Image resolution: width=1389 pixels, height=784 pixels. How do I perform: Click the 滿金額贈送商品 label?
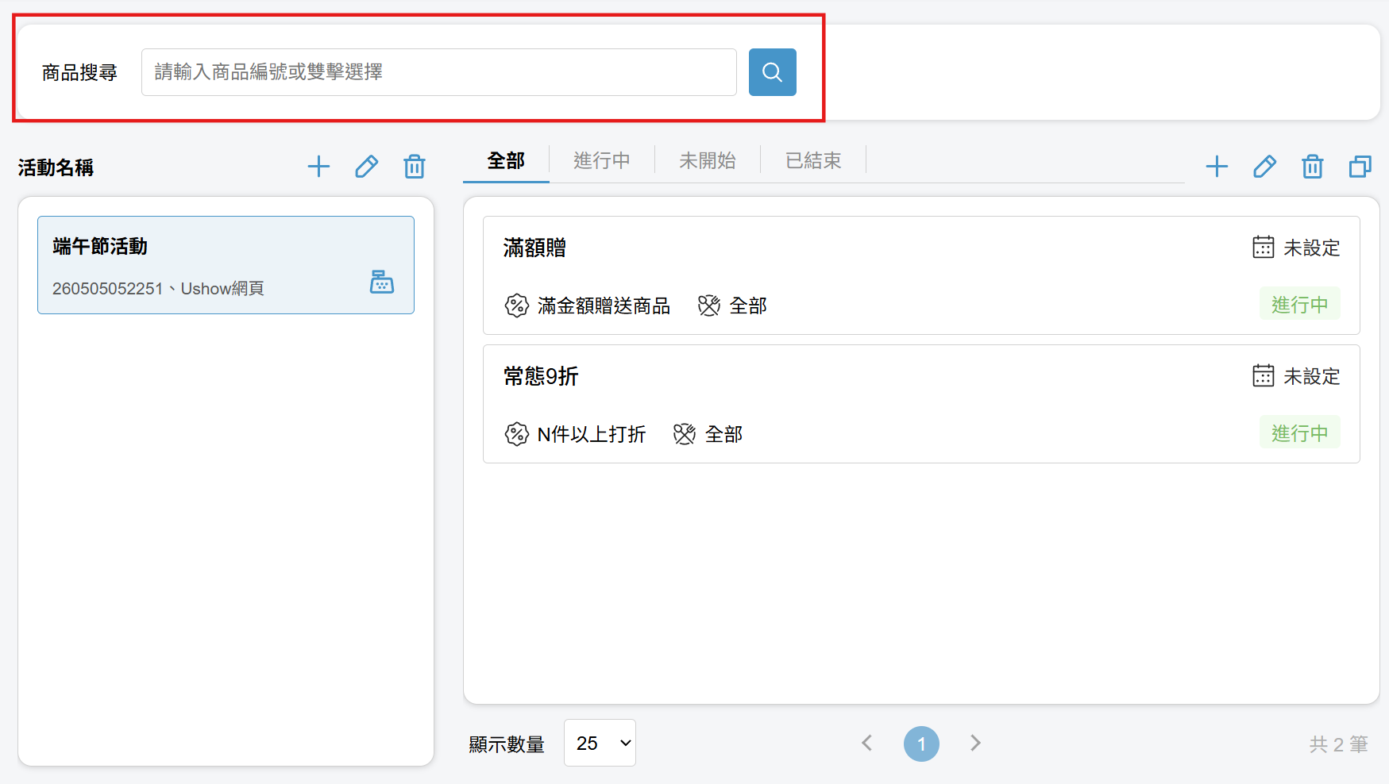click(x=604, y=306)
